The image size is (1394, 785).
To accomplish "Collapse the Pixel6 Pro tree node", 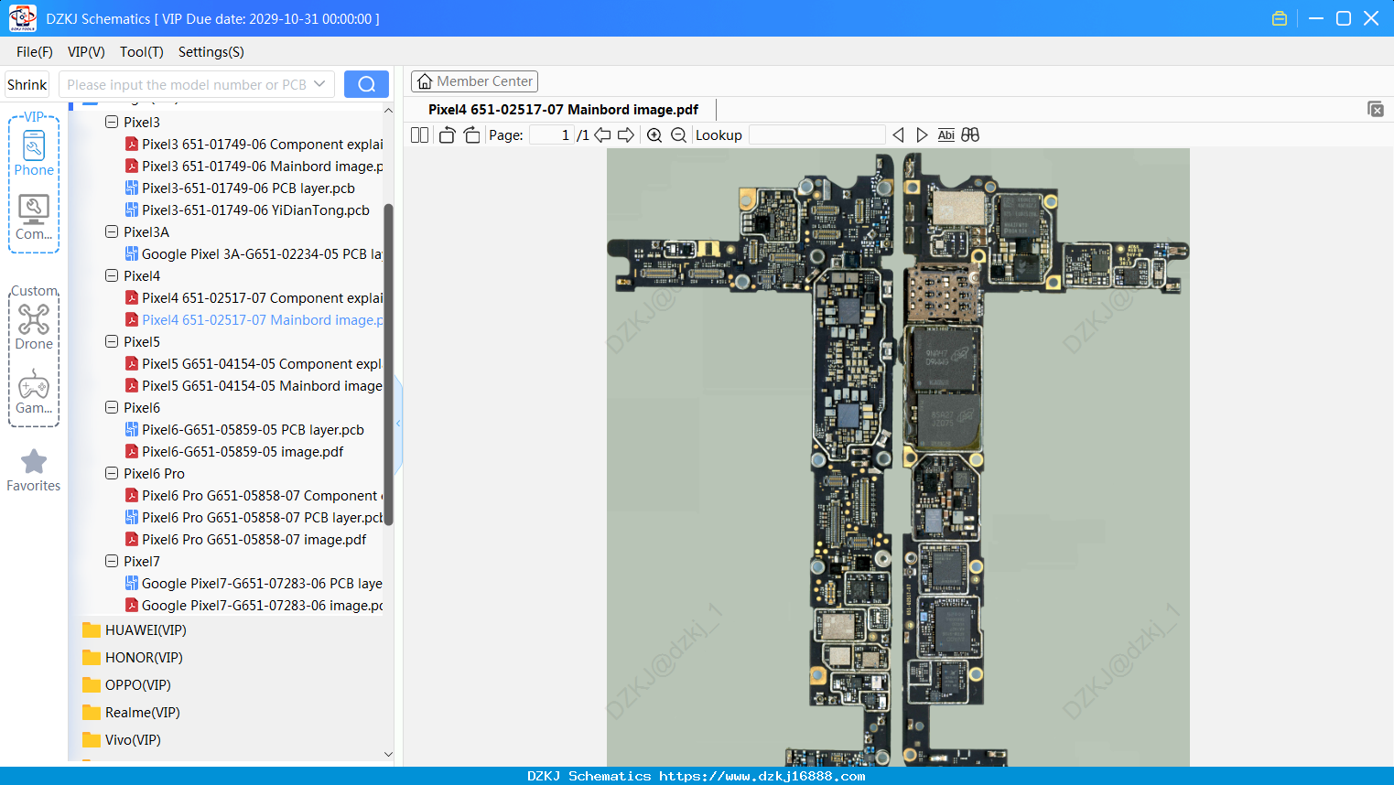I will pos(112,473).
